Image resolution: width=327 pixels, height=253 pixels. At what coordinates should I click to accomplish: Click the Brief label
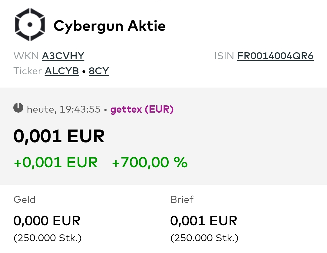[x=182, y=199]
